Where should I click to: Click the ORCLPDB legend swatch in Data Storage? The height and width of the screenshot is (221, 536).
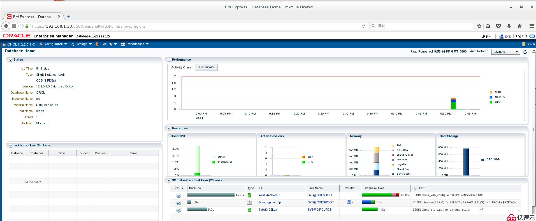[x=482, y=160]
